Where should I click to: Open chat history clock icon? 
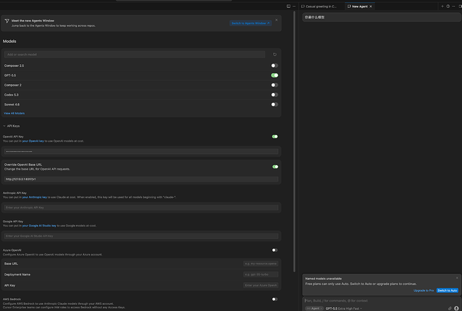click(448, 6)
